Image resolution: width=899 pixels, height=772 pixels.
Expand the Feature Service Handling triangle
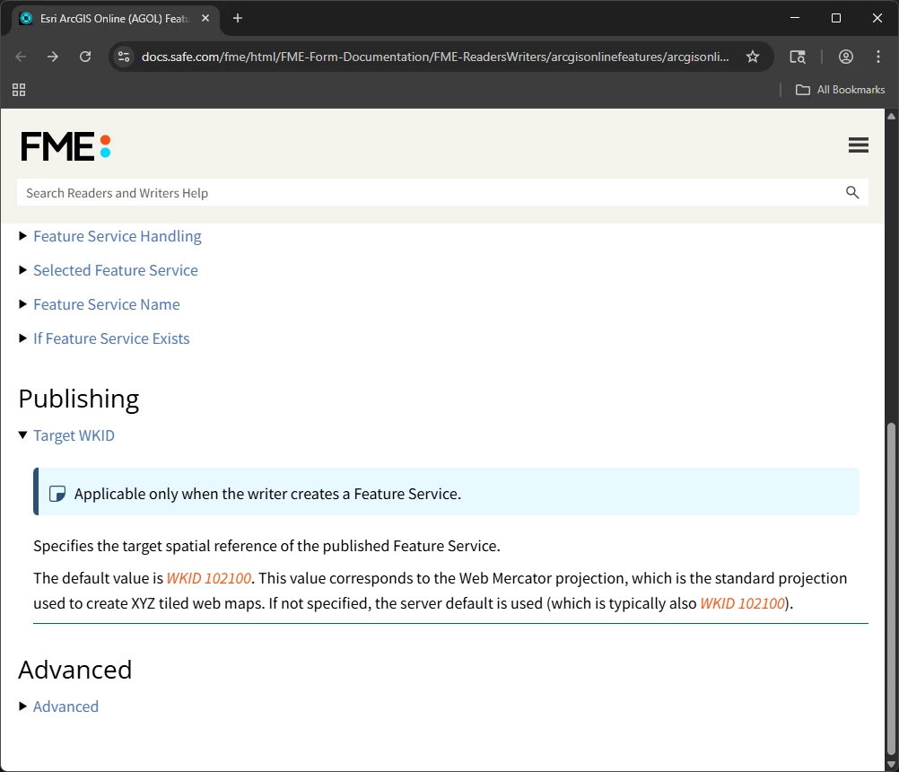click(23, 236)
